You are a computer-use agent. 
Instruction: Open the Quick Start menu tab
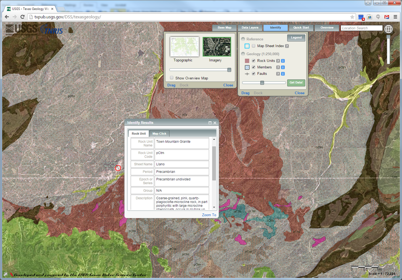click(301, 28)
